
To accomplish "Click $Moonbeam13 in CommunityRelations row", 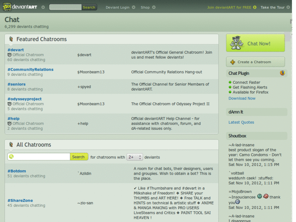I will (91, 72).
